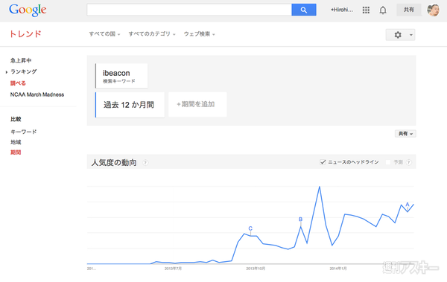Viewport: 447px width, 282px height.
Task: Click the 比較 sidebar heading
Action: coord(16,119)
